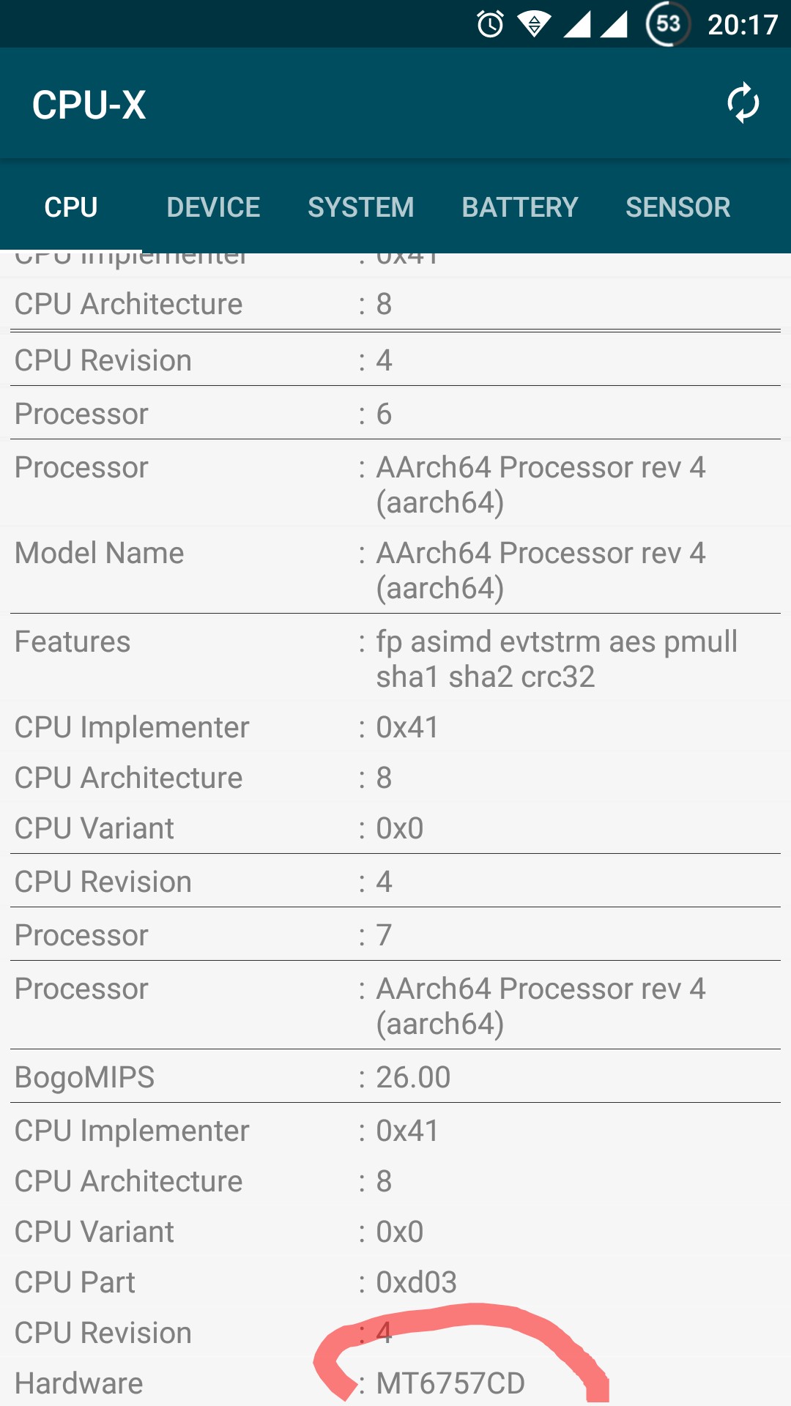Select the CPU tab

(71, 207)
